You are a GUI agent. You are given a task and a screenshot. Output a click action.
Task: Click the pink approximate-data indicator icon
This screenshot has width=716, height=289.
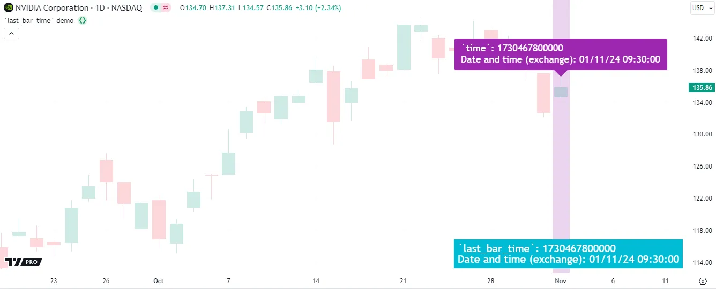(x=166, y=8)
